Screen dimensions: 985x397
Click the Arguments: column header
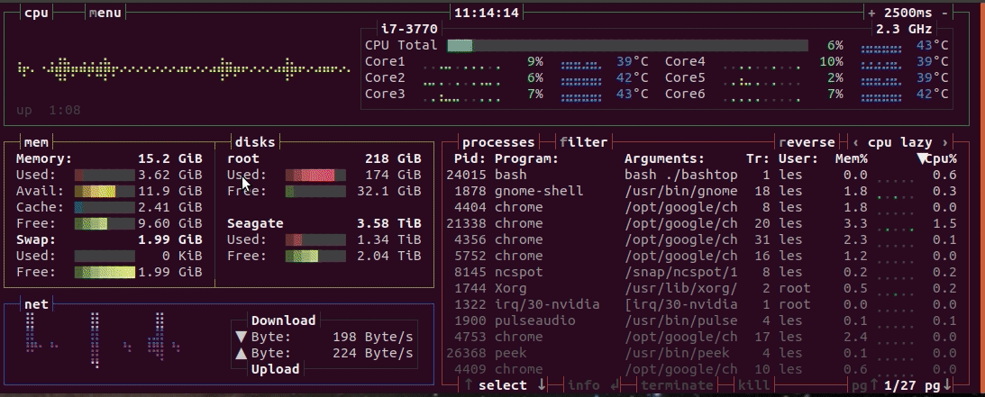click(664, 158)
